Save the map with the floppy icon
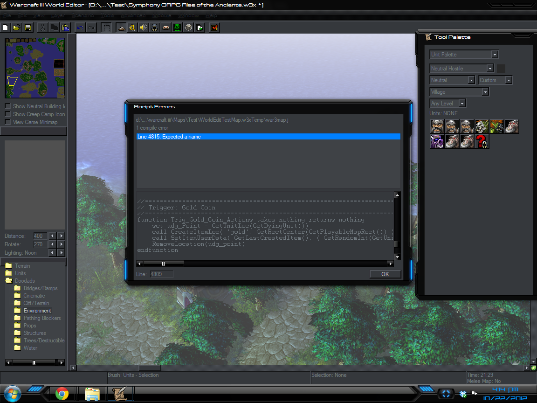 (28, 28)
